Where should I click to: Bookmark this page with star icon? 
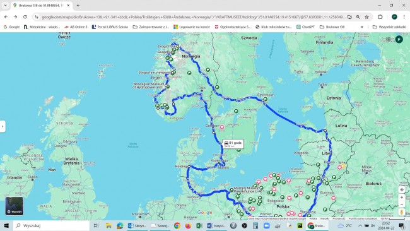(x=366, y=17)
